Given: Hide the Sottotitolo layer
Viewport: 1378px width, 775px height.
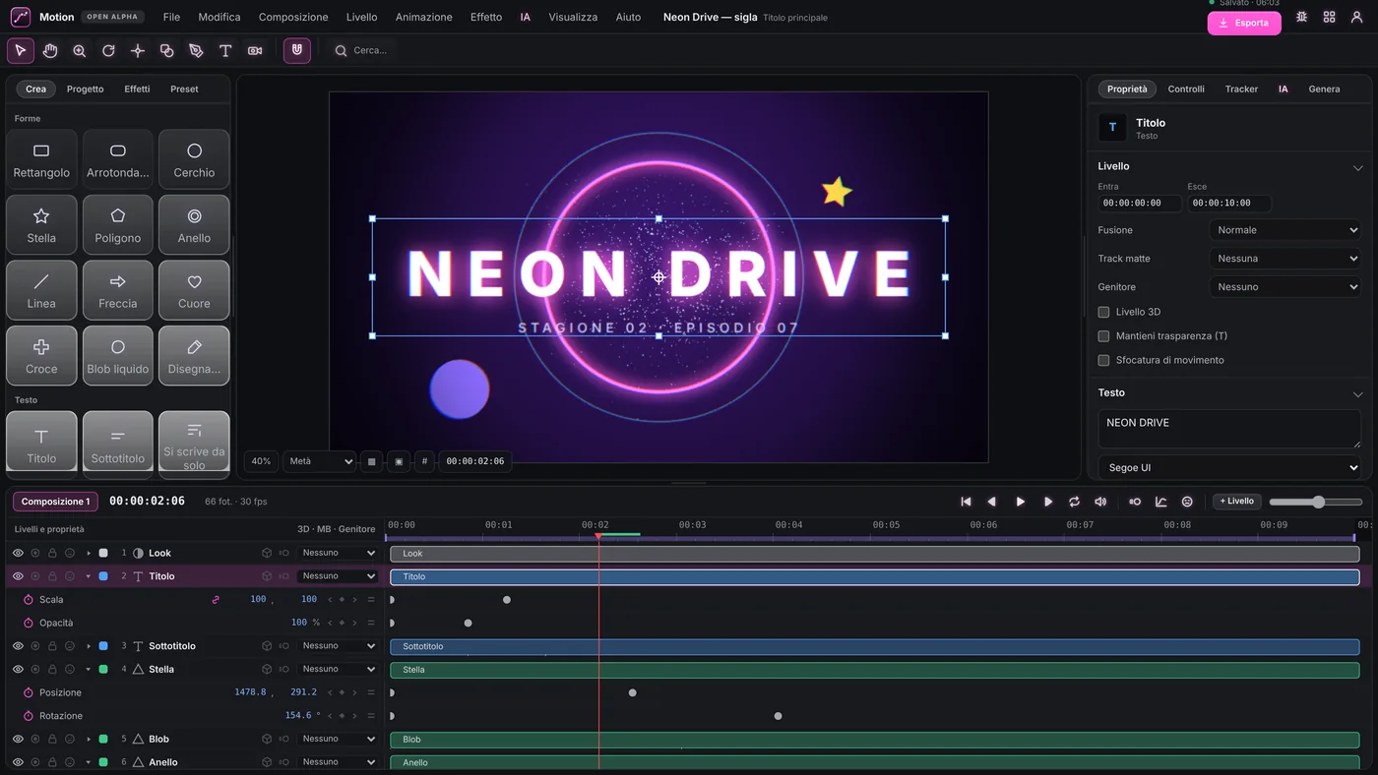Looking at the screenshot, I should tap(18, 646).
